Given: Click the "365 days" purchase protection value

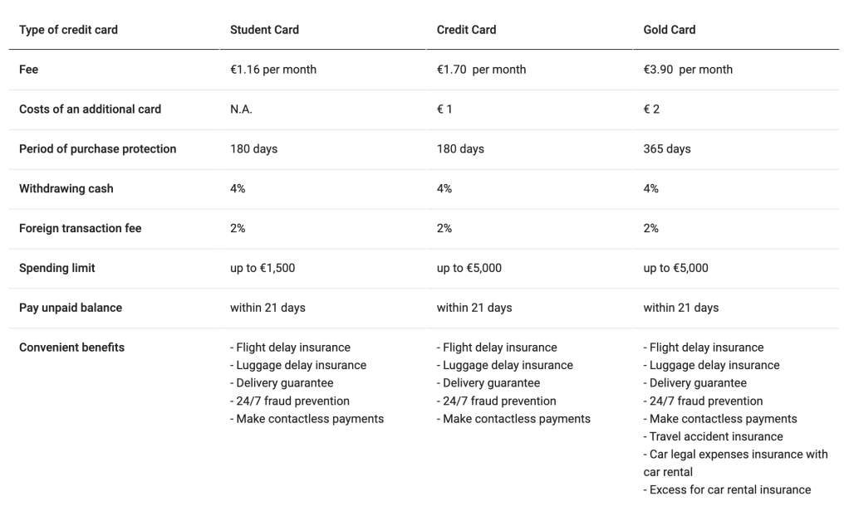Looking at the screenshot, I should pyautogui.click(x=667, y=149).
